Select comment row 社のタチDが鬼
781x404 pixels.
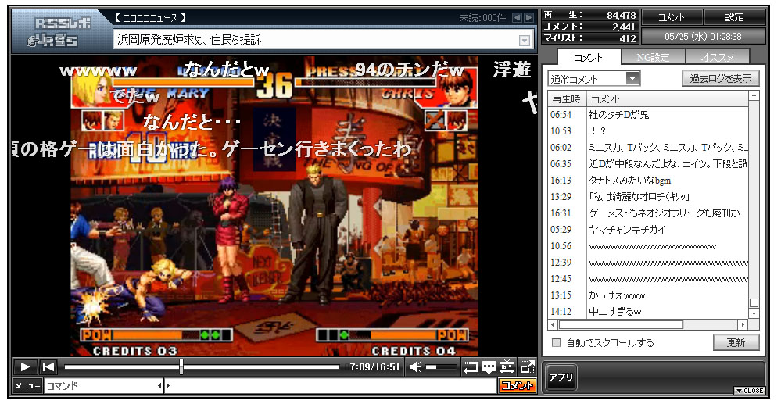(648, 115)
